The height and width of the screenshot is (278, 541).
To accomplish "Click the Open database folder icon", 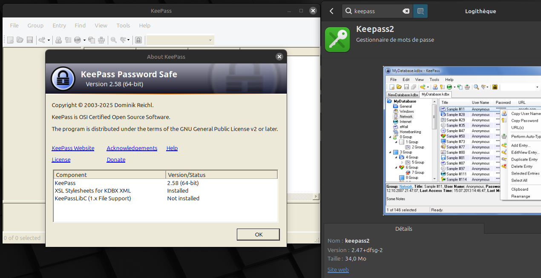I will [x=20, y=40].
